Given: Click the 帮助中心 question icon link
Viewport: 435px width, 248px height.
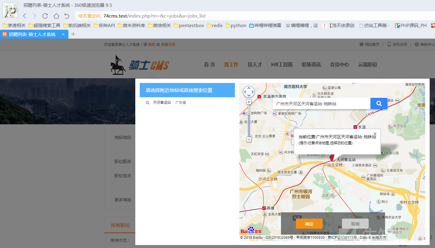Looking at the screenshot, I should pyautogui.click(x=425, y=44).
